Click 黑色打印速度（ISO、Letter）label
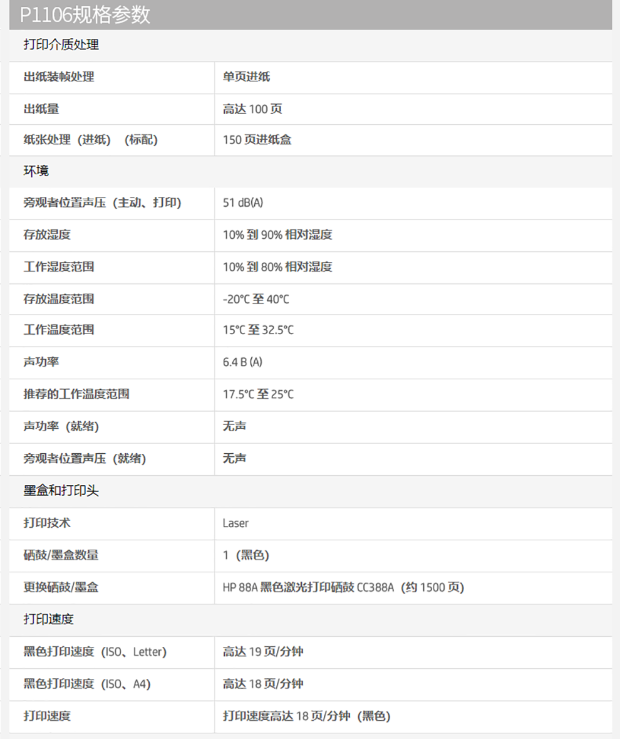The image size is (620, 739). [95, 652]
